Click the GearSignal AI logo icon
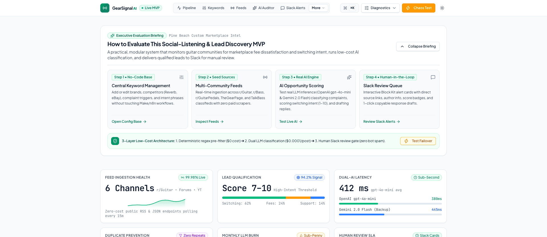The image size is (547, 237). pyautogui.click(x=105, y=8)
